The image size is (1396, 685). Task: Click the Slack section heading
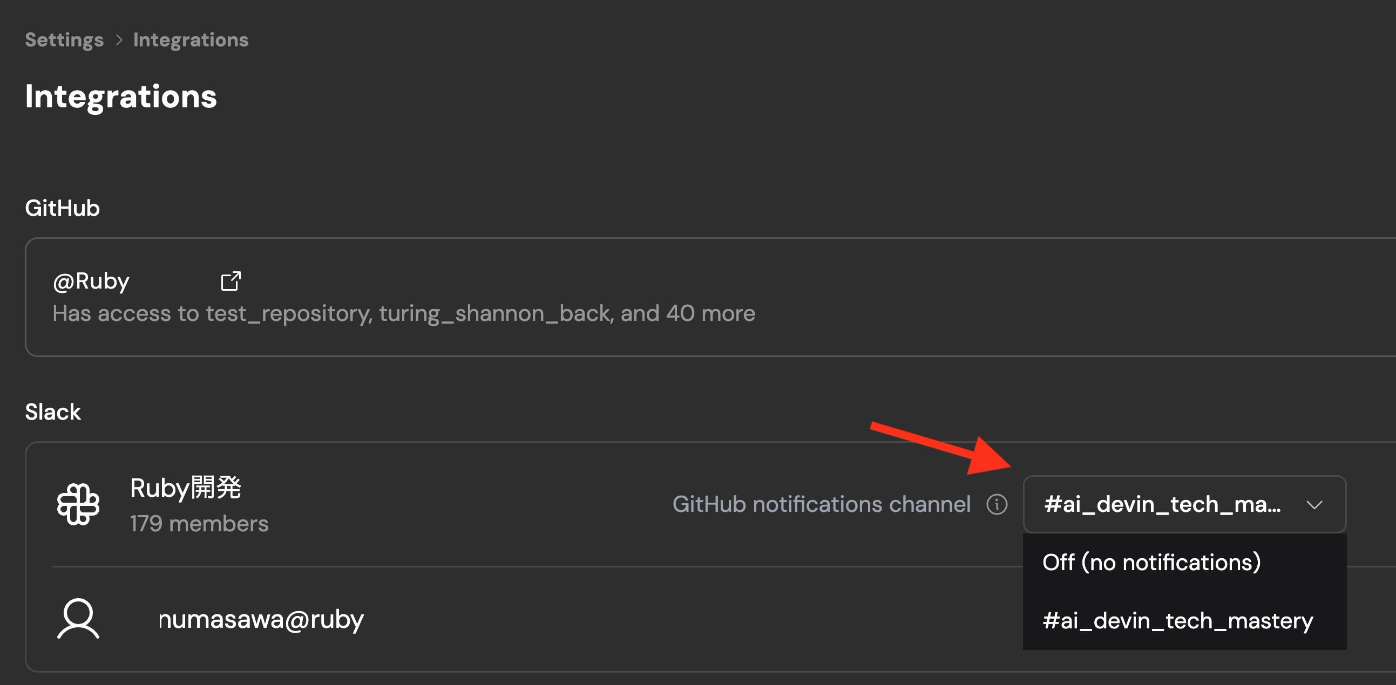pyautogui.click(x=52, y=412)
